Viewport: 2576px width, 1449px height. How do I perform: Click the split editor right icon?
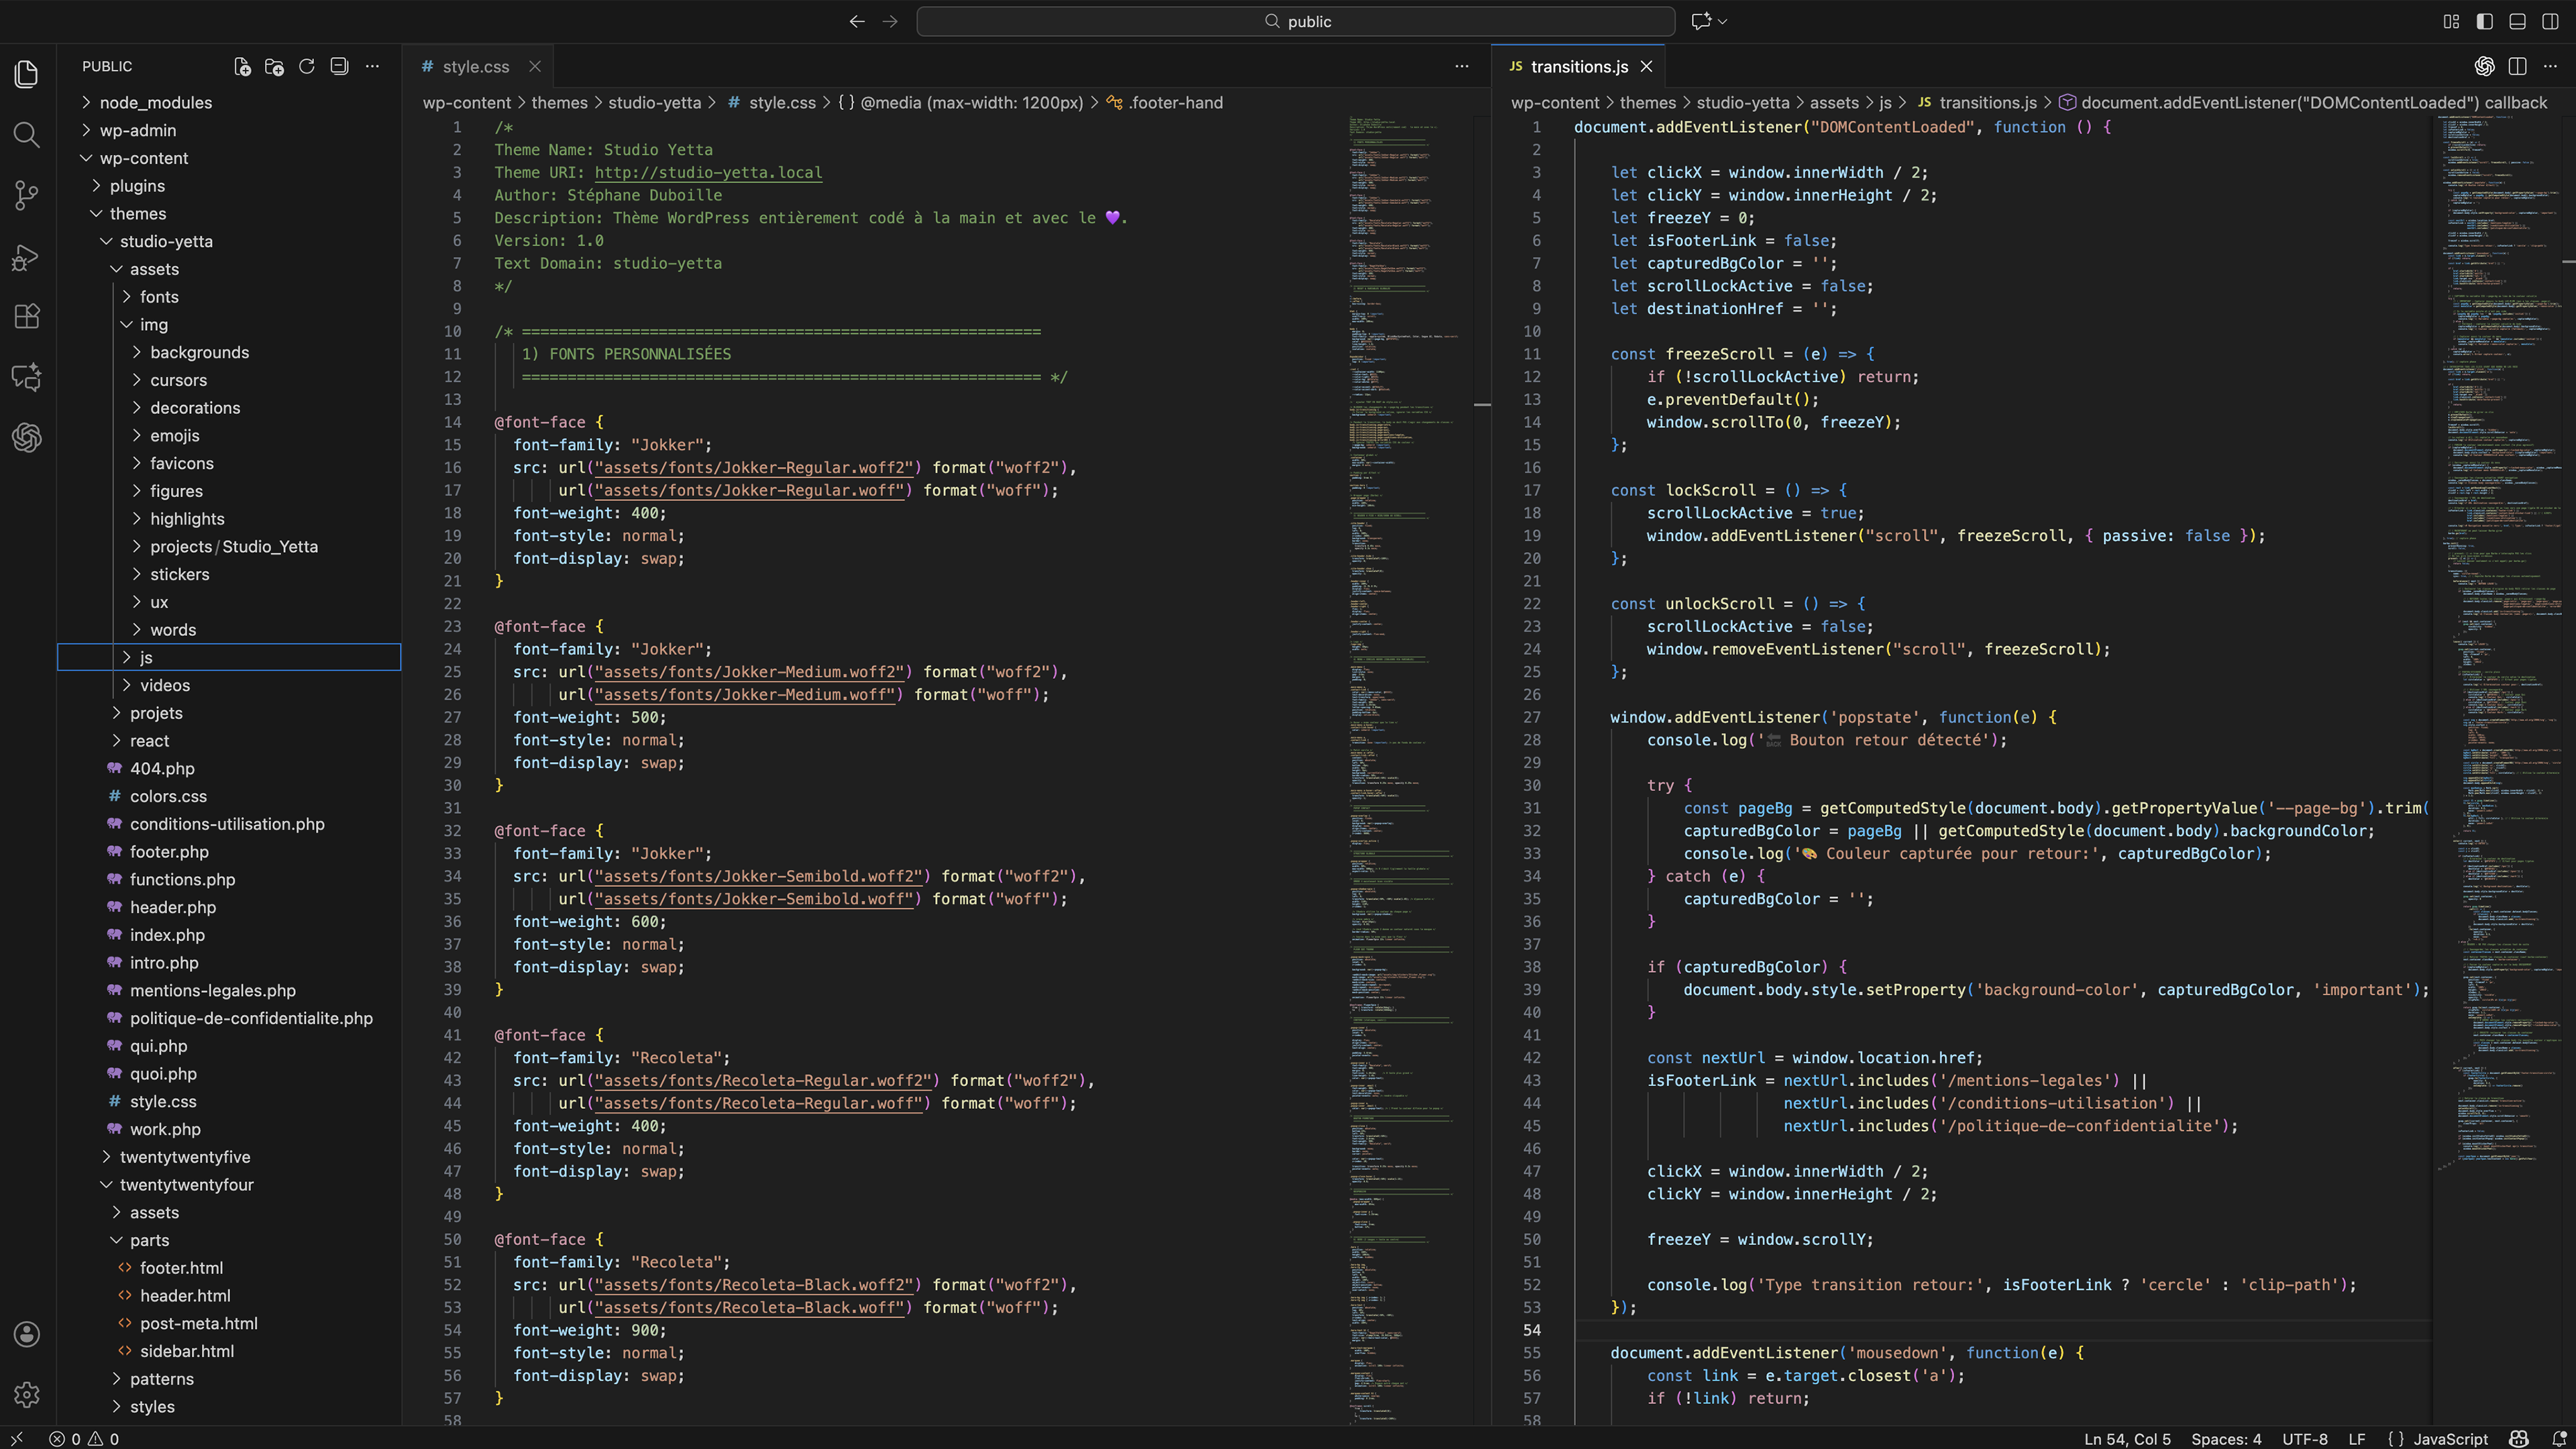pyautogui.click(x=2517, y=67)
